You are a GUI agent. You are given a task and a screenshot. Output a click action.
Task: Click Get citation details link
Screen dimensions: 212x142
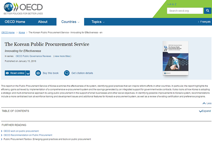[x=82, y=73]
